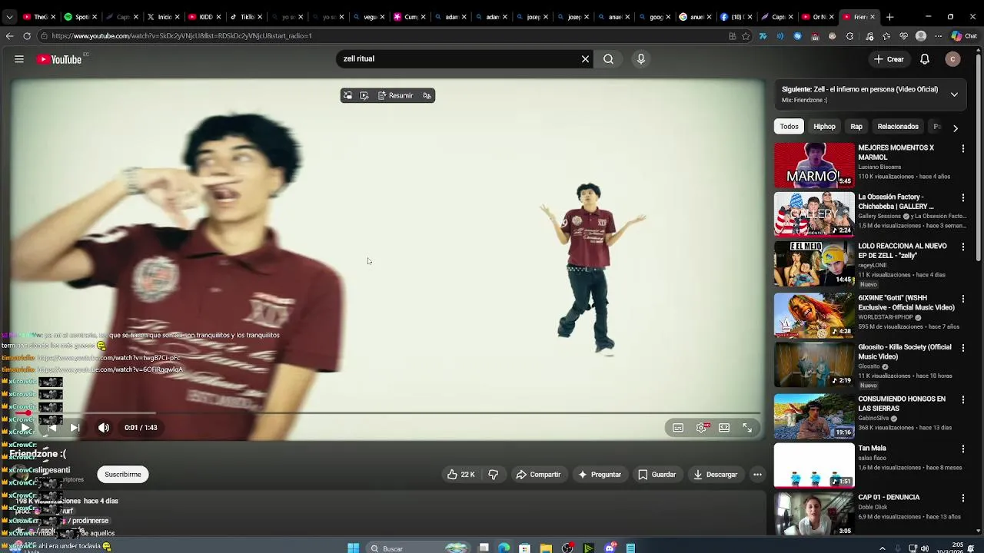Switch to the TikTok browser tab

coord(245,17)
